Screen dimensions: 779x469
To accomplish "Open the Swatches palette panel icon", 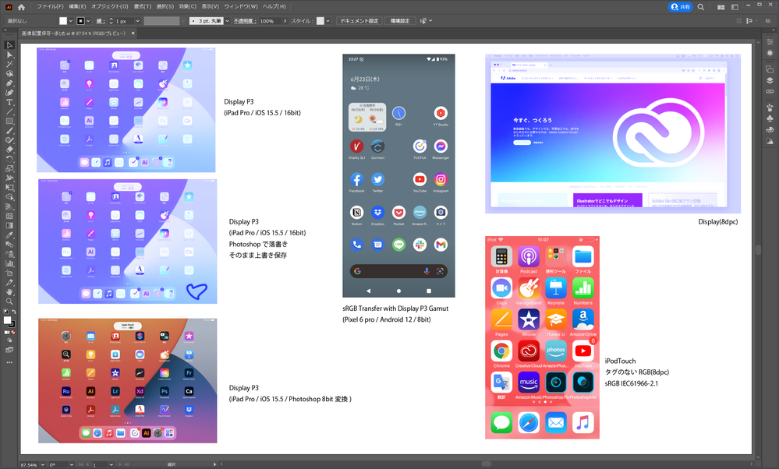I will (770, 130).
